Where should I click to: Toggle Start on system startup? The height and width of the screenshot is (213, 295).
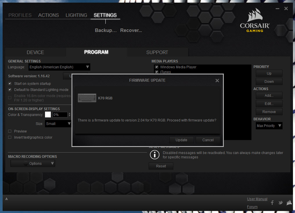(10, 83)
